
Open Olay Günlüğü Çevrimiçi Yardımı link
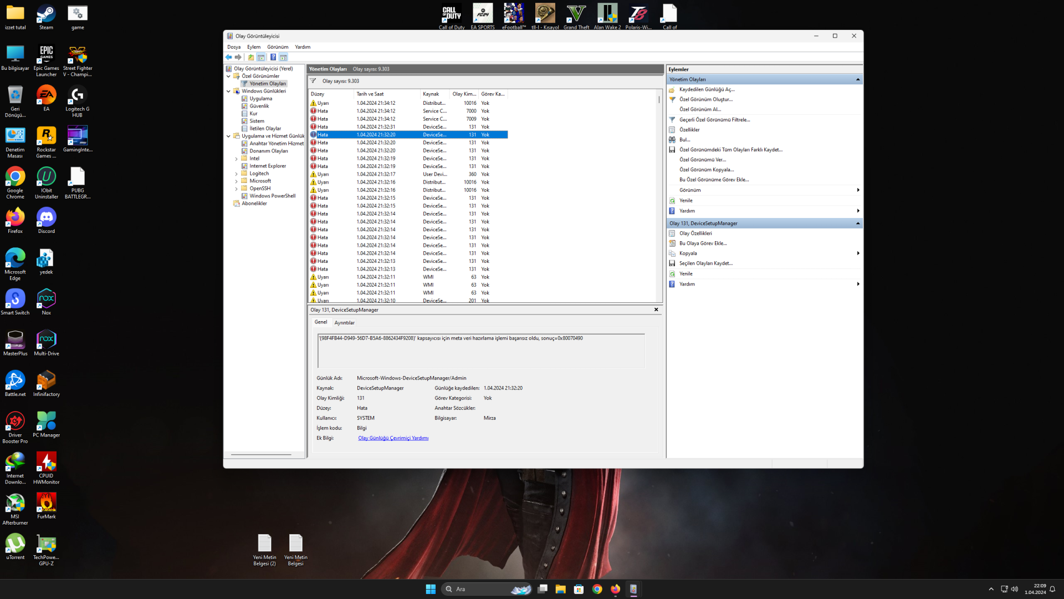pos(393,438)
